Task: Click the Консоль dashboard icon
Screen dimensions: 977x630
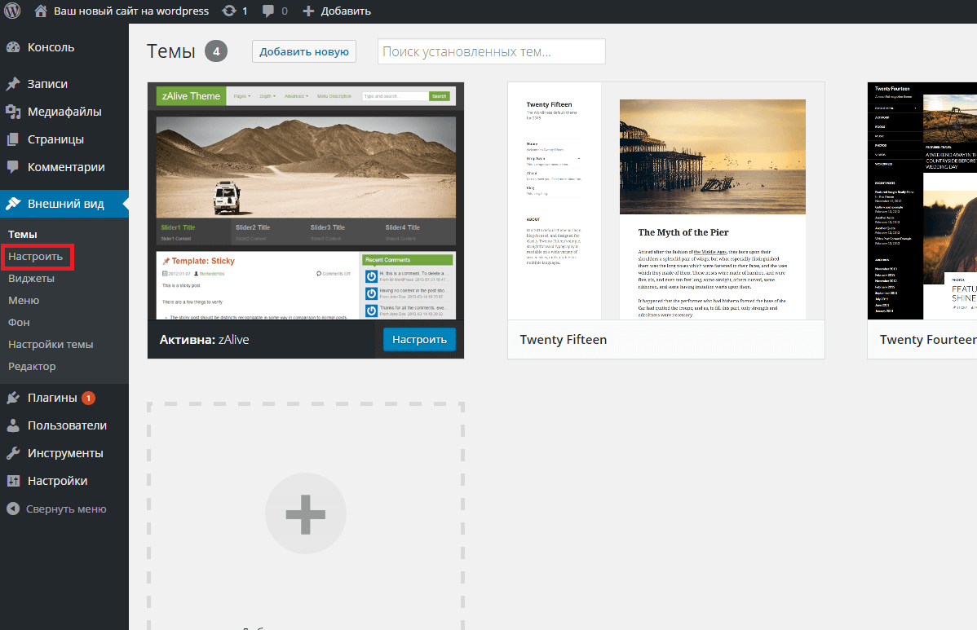Action: 13,47
